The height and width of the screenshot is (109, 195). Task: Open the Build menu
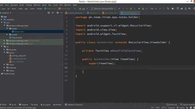pos(44,5)
